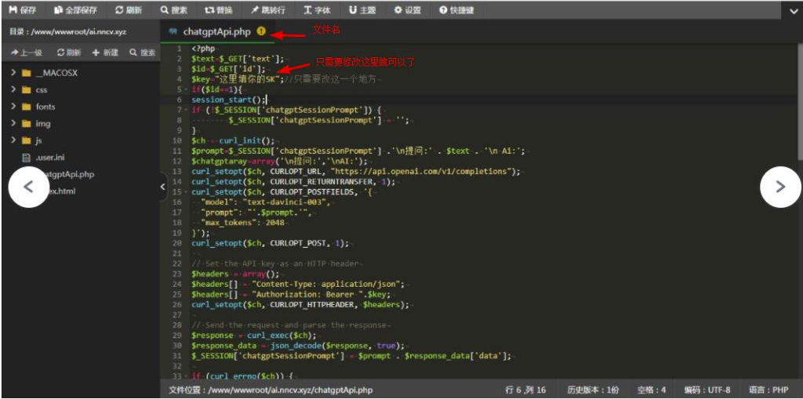Open the 主题 theme selector
Screen dimensions: 803x399
[x=362, y=10]
